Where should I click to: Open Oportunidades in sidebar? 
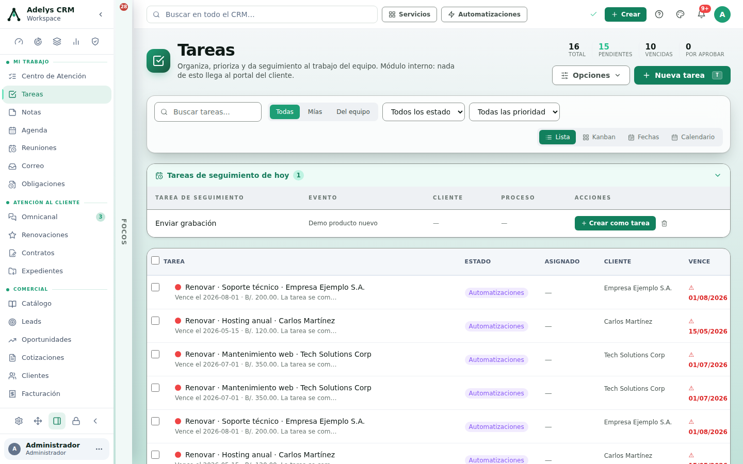57,340
